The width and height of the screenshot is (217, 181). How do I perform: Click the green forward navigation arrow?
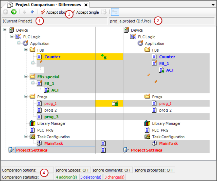pos(14,12)
